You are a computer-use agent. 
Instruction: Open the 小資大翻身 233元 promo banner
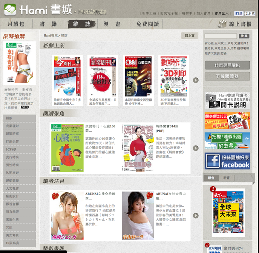227,121
